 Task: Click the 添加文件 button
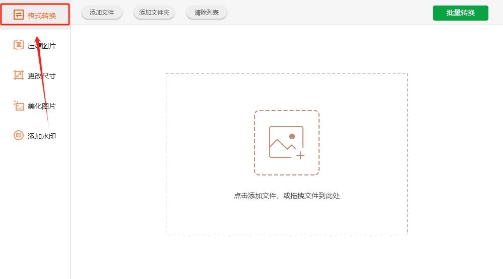[x=102, y=13]
